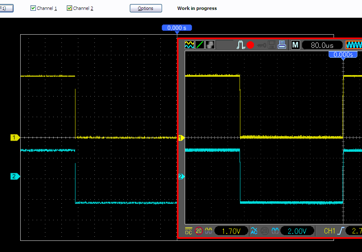Click the 'Work in progress' status text
Viewport: 362px width, 252px height.
pos(197,8)
